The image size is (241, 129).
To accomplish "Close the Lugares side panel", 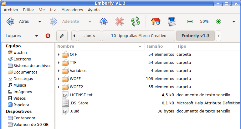I will [x=48, y=36].
